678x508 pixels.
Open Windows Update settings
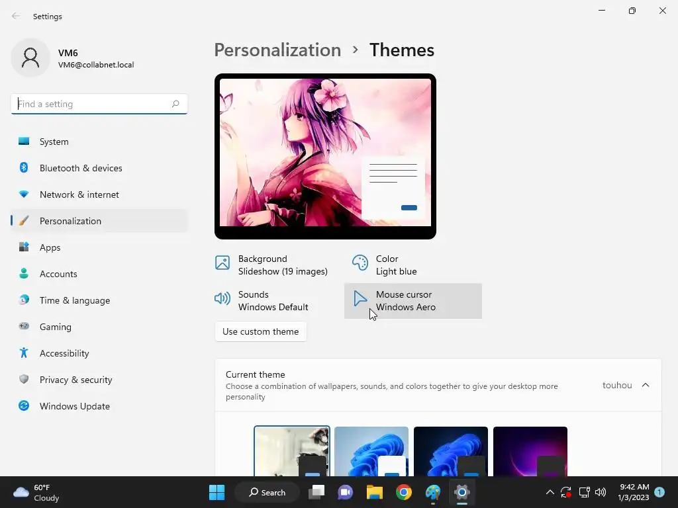[x=99, y=406]
